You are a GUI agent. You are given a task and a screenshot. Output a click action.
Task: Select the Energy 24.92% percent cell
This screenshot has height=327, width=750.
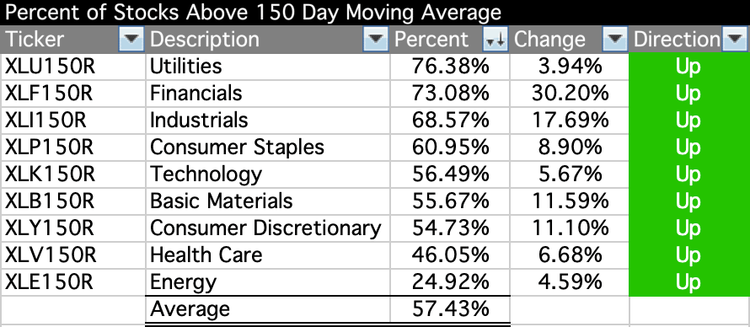tap(450, 282)
